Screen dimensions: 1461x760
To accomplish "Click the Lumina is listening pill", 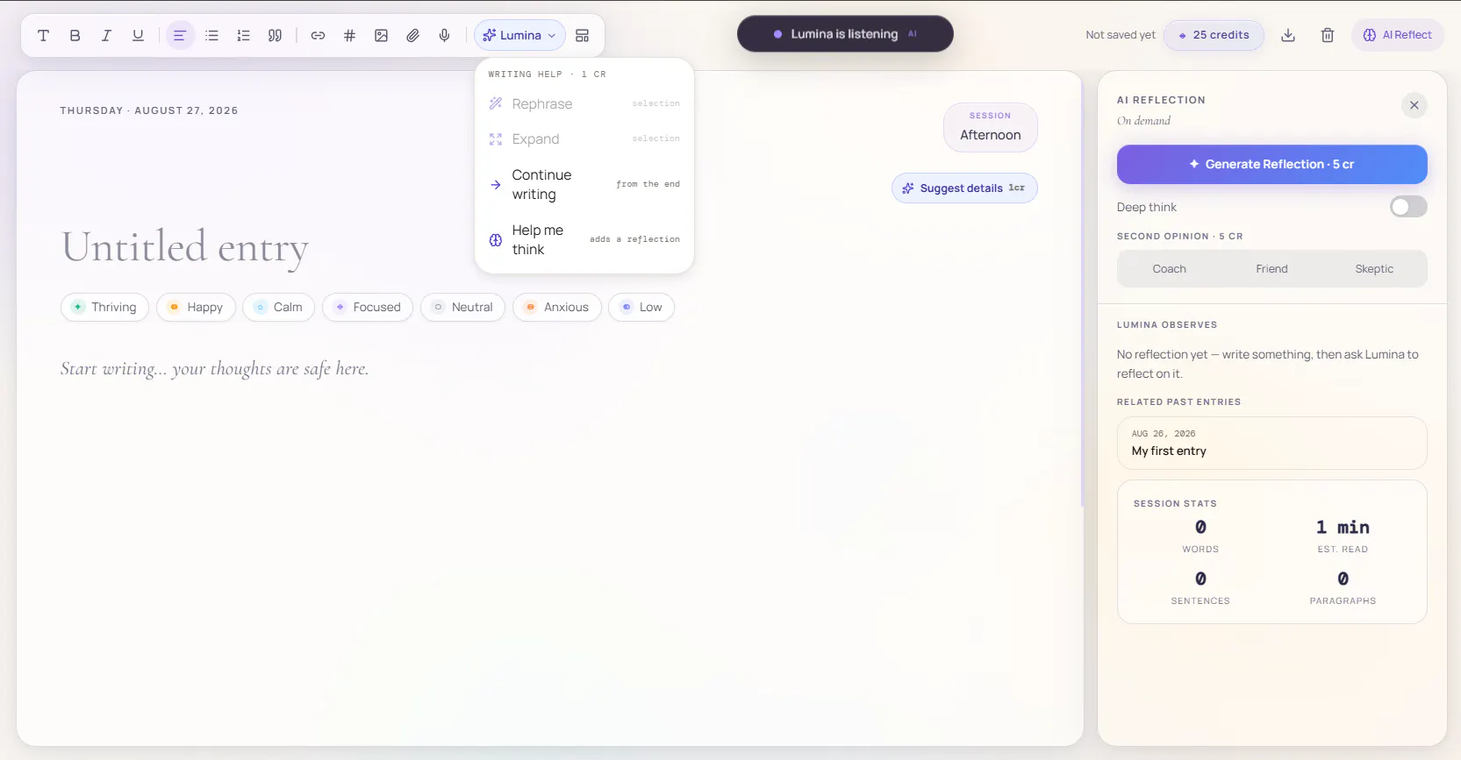I will click(845, 34).
